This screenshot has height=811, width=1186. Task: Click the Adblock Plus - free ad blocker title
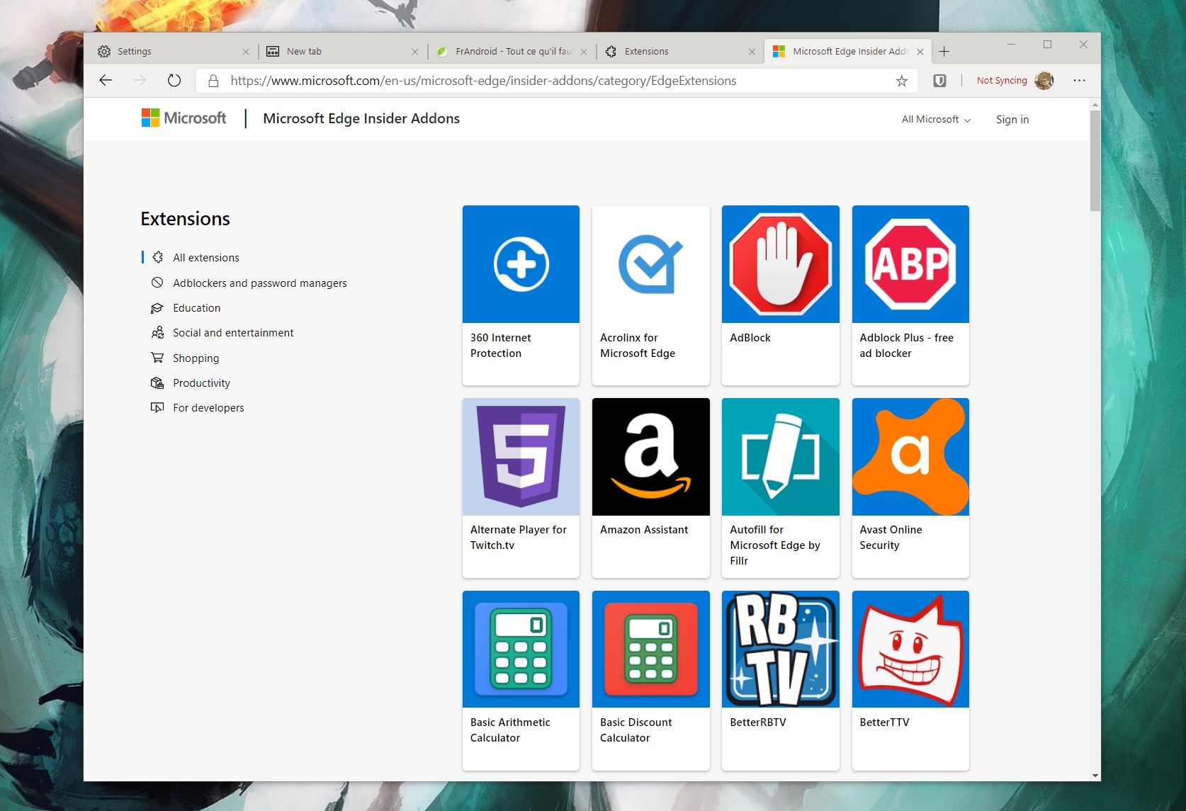pos(907,346)
